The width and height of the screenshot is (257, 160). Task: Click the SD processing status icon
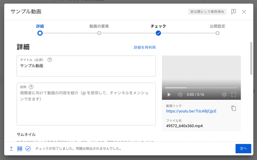pos(20,148)
